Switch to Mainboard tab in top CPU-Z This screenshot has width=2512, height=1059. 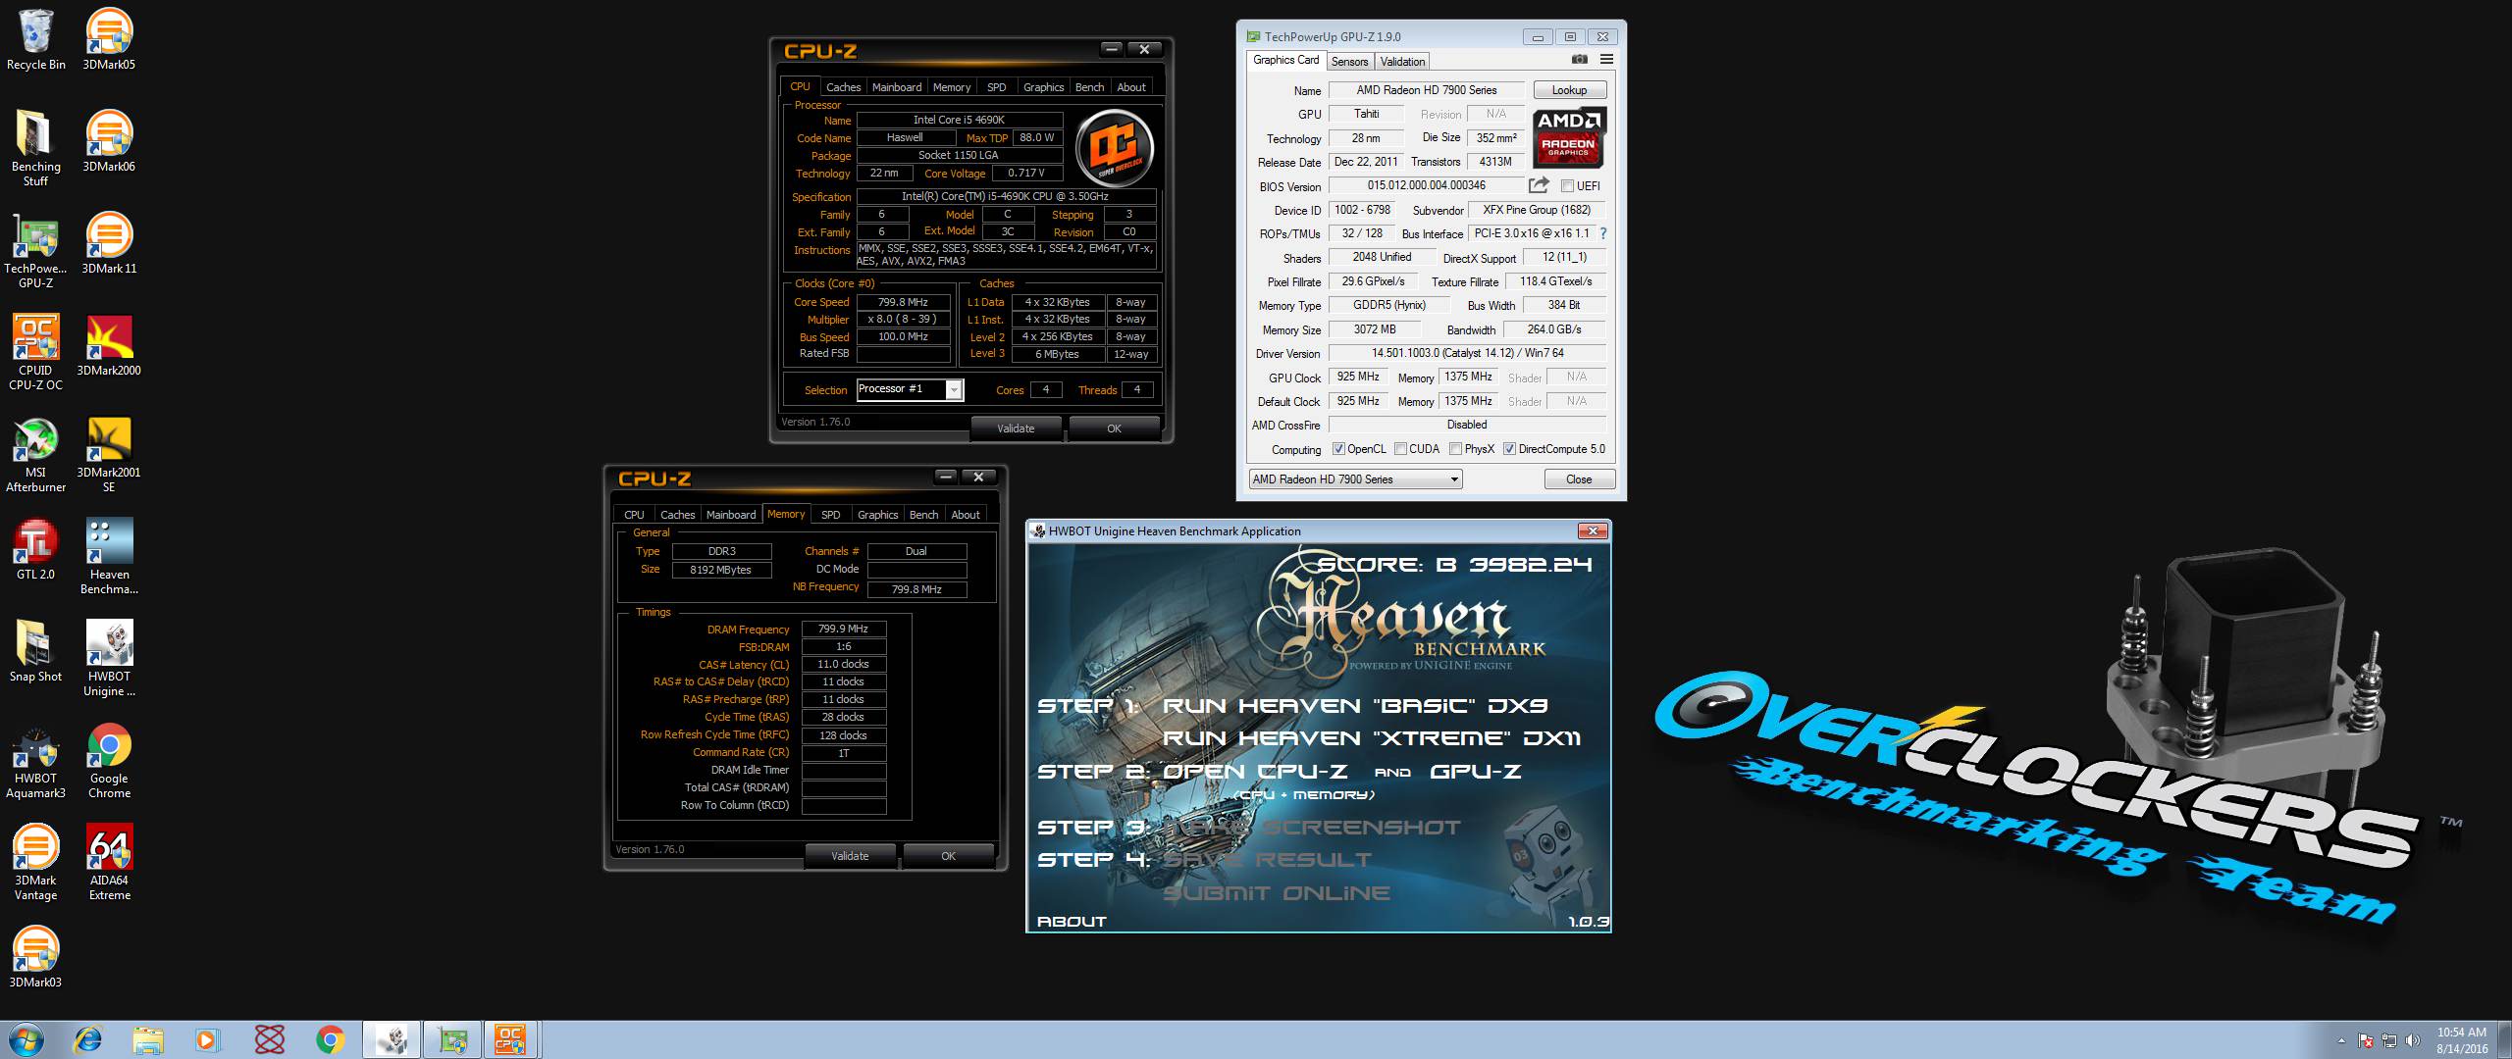click(897, 87)
